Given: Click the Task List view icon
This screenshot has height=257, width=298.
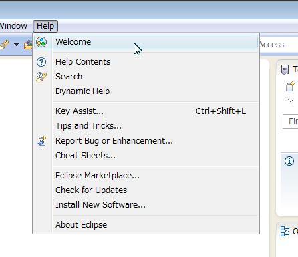Looking at the screenshot, I should coord(285,69).
